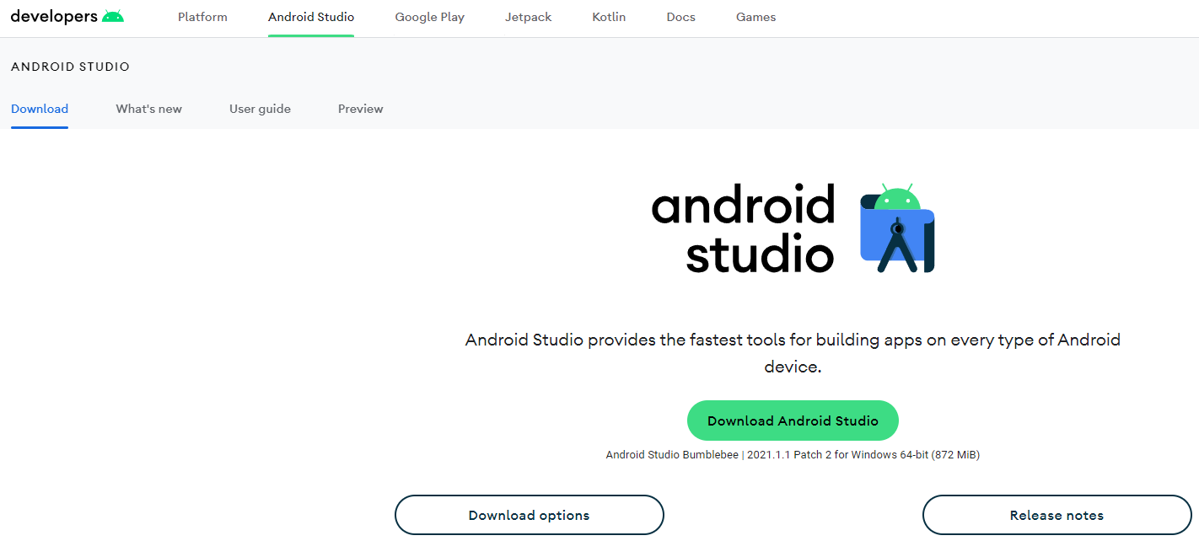Screen dimensions: 1199x541
Task: Open Download options
Action: point(530,515)
